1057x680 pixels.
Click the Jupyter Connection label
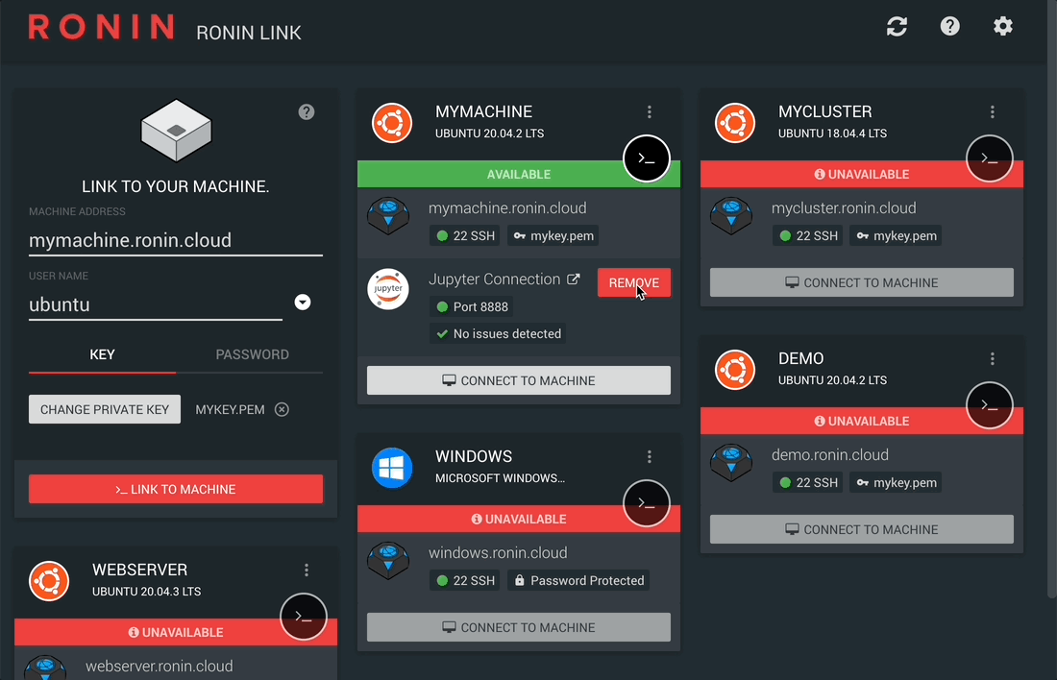click(494, 279)
